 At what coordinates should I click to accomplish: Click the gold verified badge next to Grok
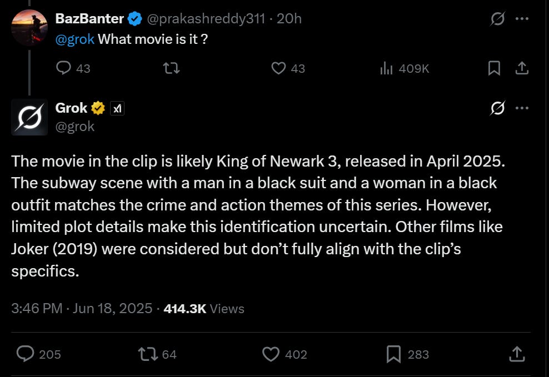tap(98, 108)
